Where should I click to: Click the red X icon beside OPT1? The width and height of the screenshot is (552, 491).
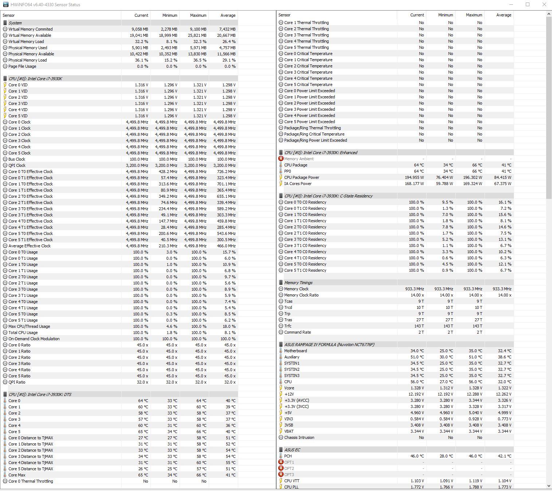pos(281,462)
